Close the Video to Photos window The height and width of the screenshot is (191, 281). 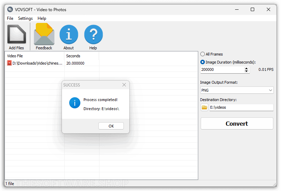tap(268, 9)
